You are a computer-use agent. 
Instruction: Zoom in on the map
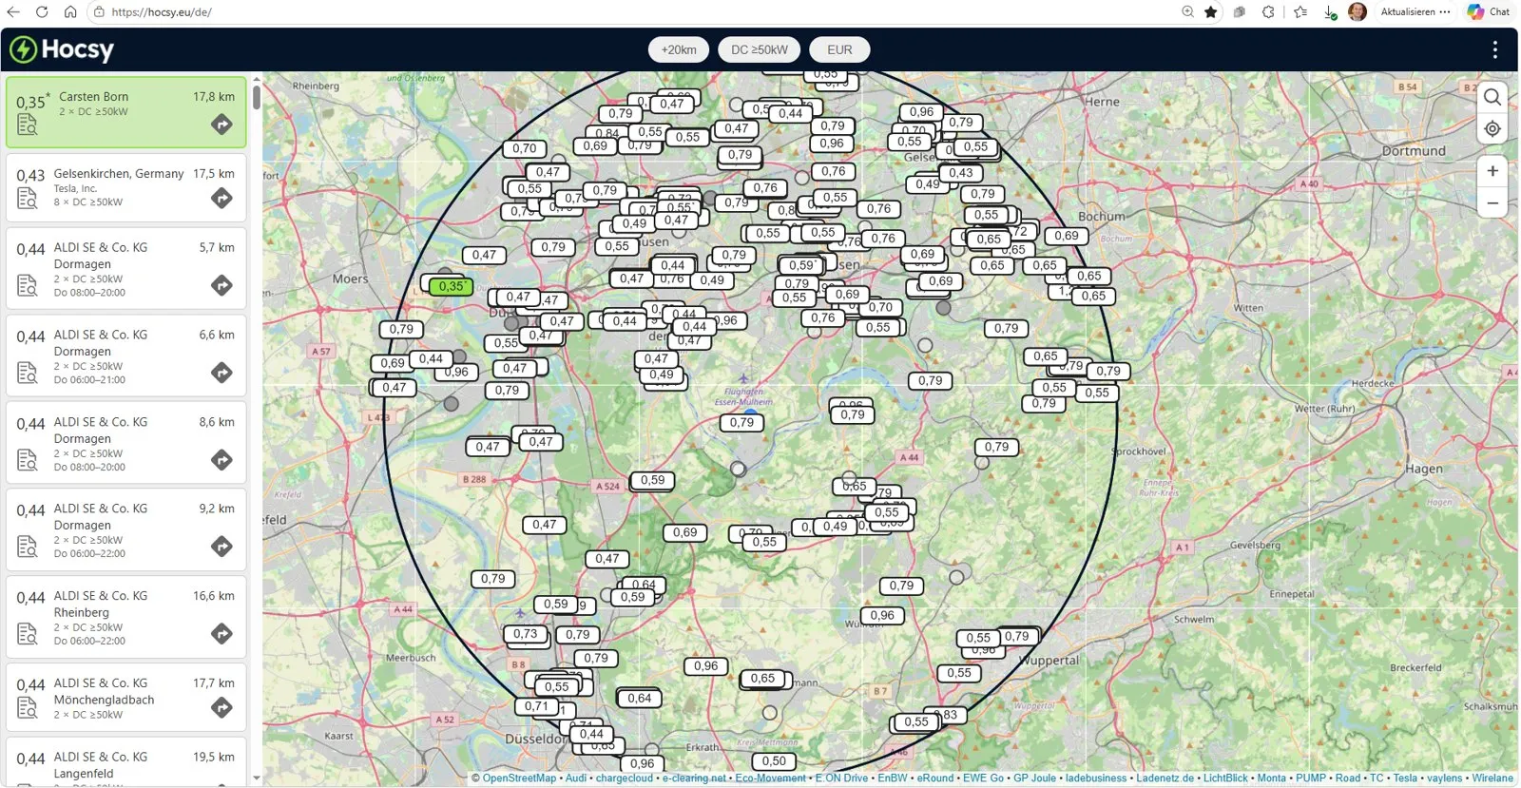pos(1492,171)
